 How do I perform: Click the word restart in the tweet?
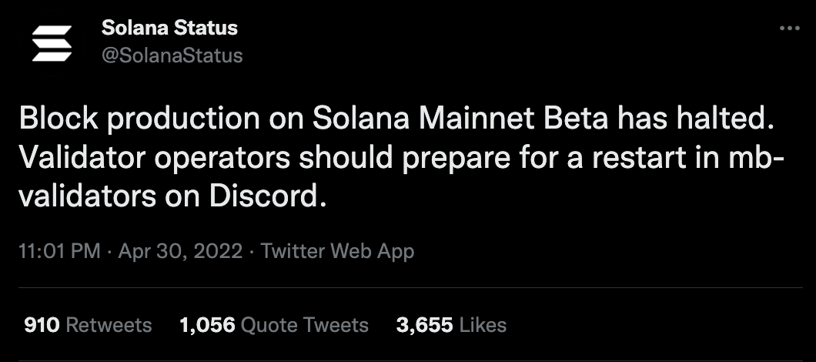(x=634, y=159)
